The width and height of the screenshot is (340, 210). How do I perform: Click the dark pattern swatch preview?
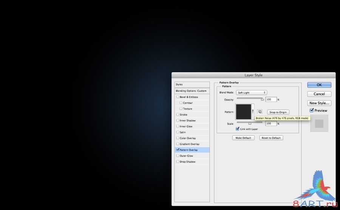click(x=244, y=112)
